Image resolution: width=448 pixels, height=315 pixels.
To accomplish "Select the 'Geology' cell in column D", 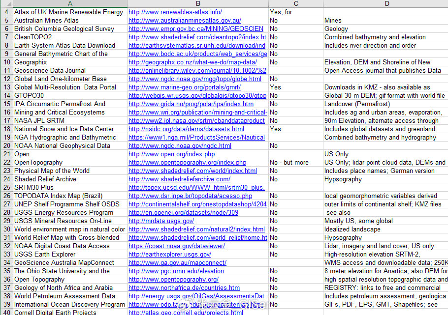I will (x=385, y=29).
